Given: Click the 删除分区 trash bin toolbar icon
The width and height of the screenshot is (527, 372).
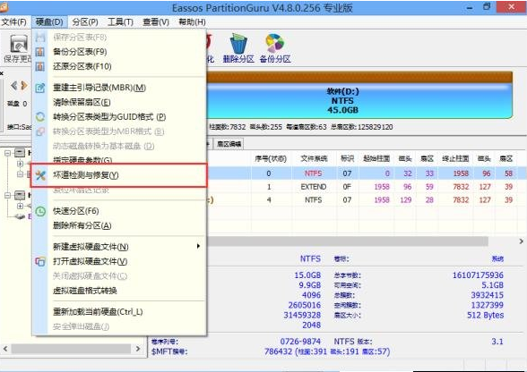Looking at the screenshot, I should click(x=238, y=44).
